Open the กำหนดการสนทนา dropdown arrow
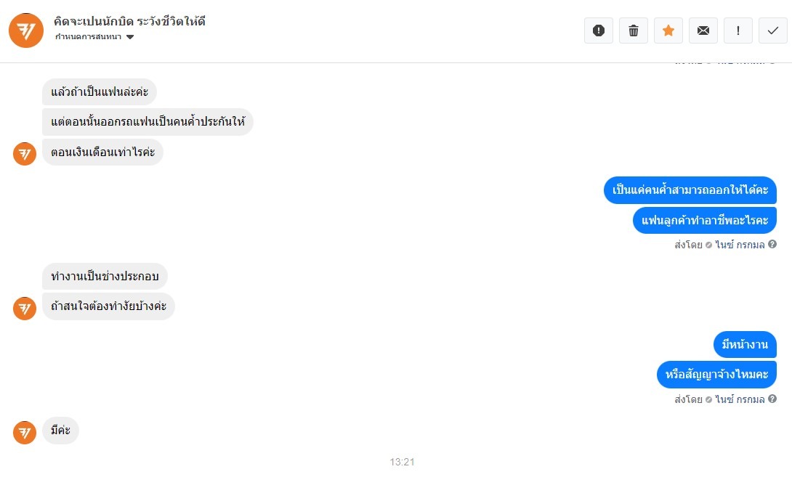Screen dimensions: 792x485 [x=130, y=37]
